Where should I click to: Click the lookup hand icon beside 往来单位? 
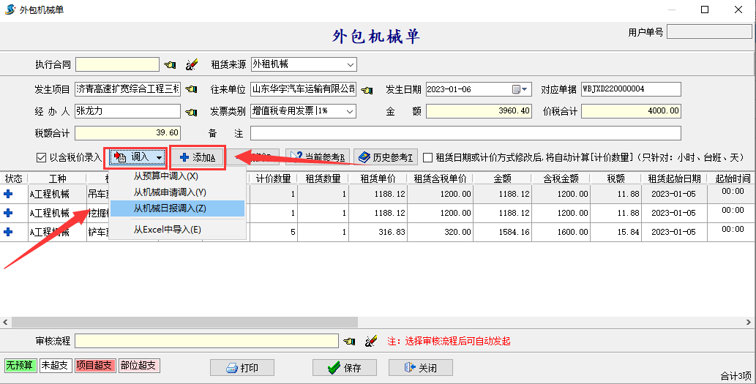tap(367, 89)
